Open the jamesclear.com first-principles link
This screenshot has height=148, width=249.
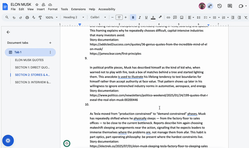pos(115,53)
